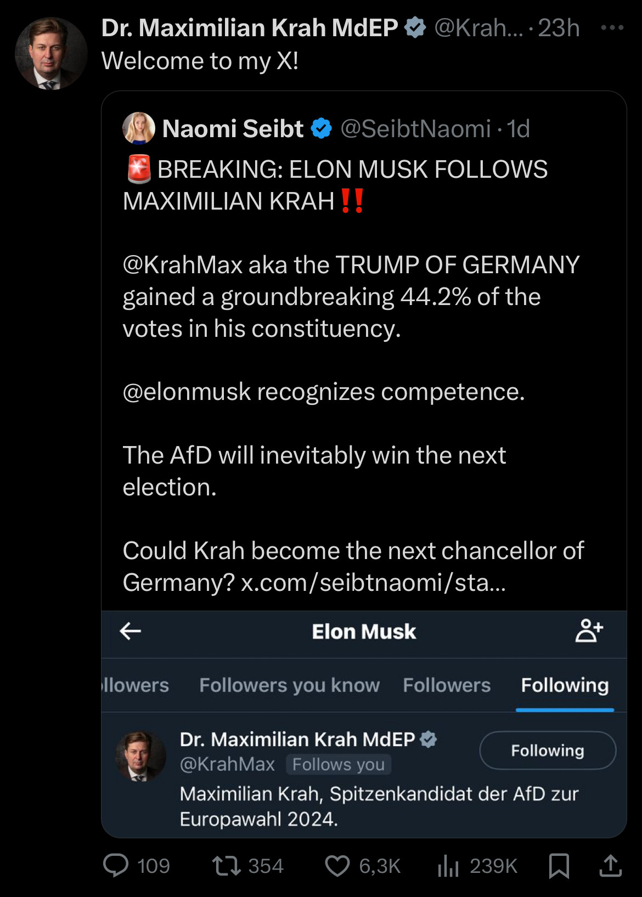Viewport: 642px width, 897px height.
Task: Open the x.com/seibtnaomi link
Action: [x=373, y=583]
